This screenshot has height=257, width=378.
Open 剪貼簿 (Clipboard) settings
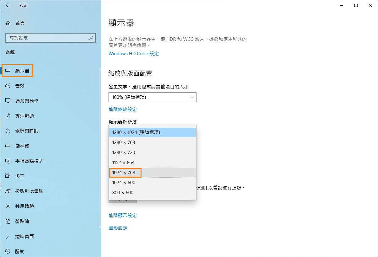(x=19, y=221)
